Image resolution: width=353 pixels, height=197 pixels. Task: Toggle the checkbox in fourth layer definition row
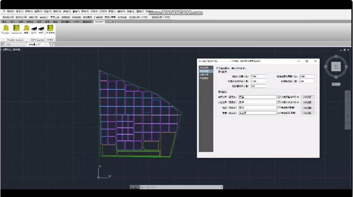coord(279,113)
